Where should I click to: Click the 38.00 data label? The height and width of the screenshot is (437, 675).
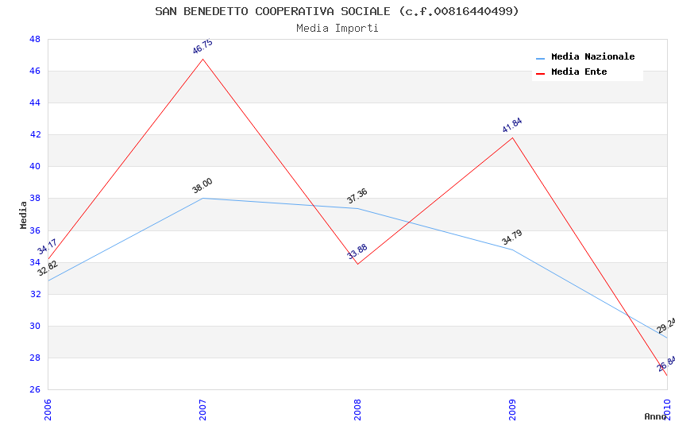click(x=202, y=186)
